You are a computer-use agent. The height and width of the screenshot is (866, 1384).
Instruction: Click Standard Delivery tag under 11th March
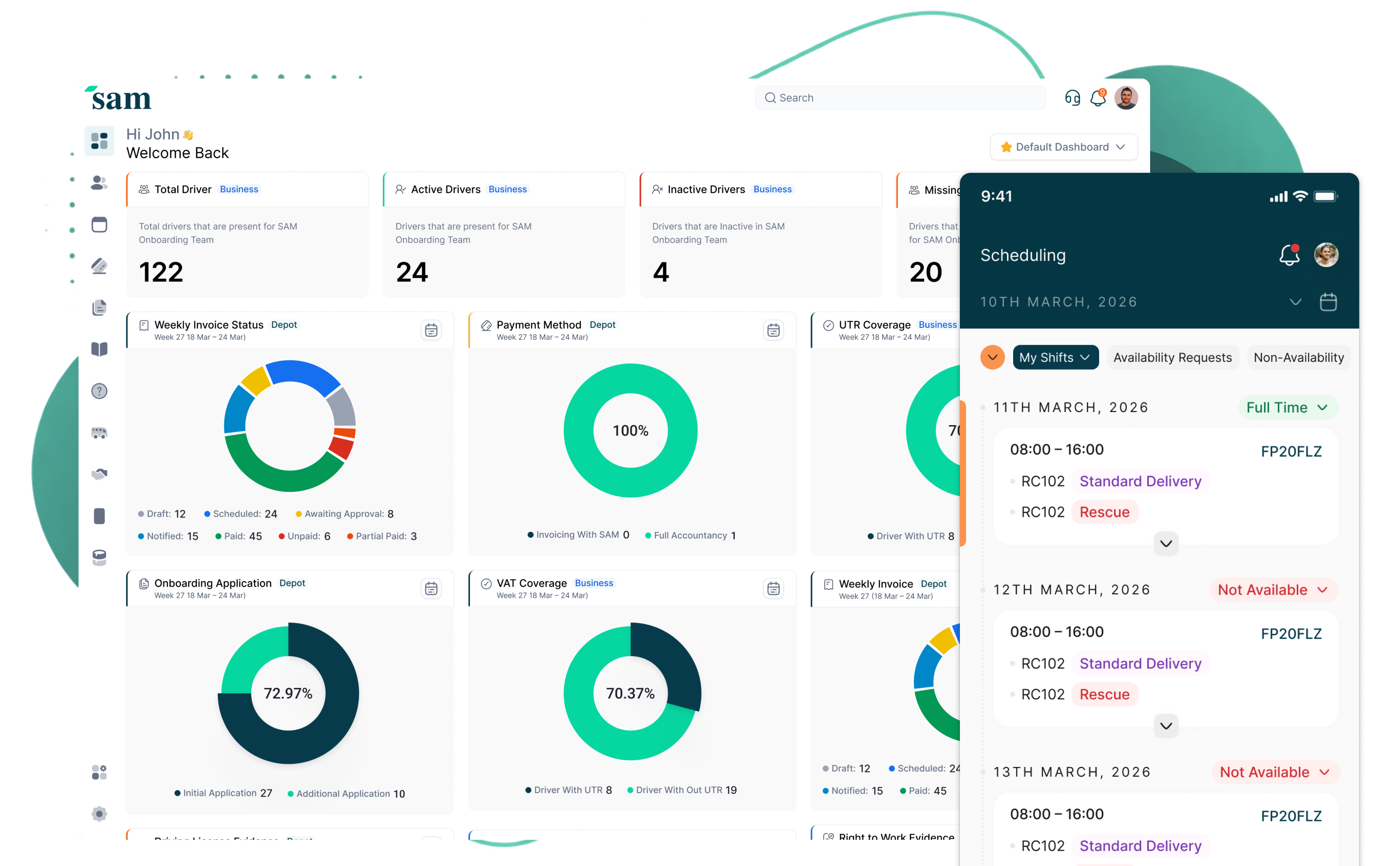pyautogui.click(x=1140, y=481)
